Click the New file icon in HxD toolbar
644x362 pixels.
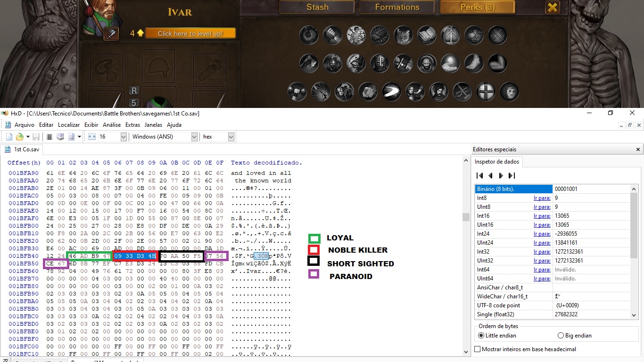click(x=9, y=137)
